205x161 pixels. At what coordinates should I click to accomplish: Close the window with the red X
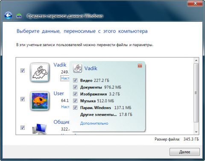point(195,3)
